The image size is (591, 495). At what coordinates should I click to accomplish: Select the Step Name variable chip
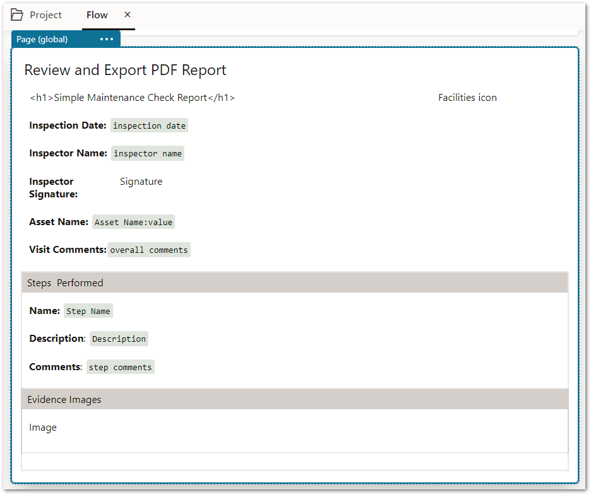[88, 312]
